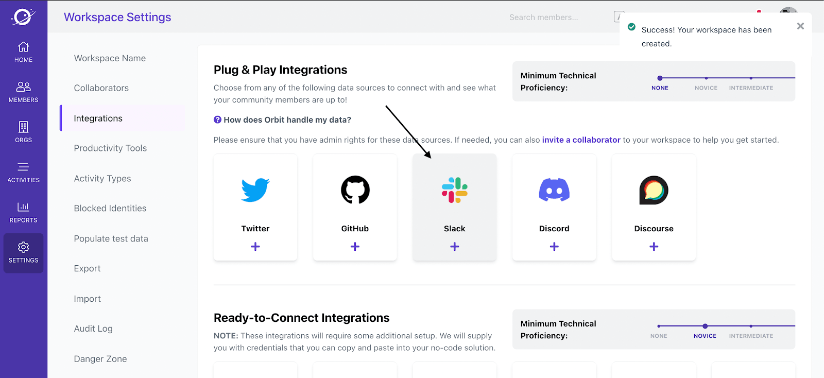Open the Reports chart icon

tap(23, 207)
